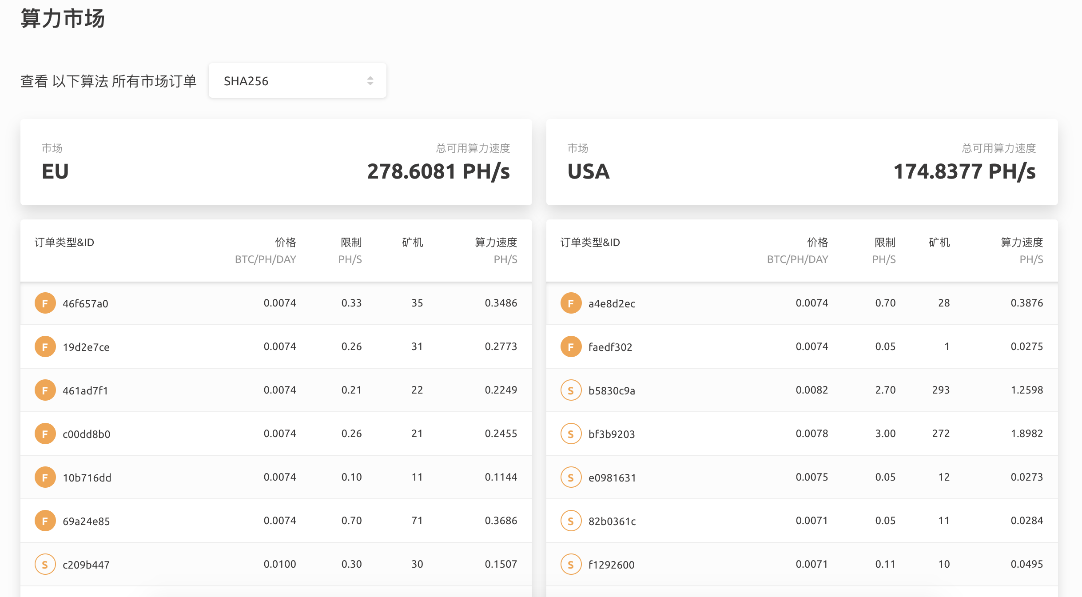Screen dimensions: 1082x597
Task: Click the F icon for order a4e8d2ec
Action: [x=571, y=303]
